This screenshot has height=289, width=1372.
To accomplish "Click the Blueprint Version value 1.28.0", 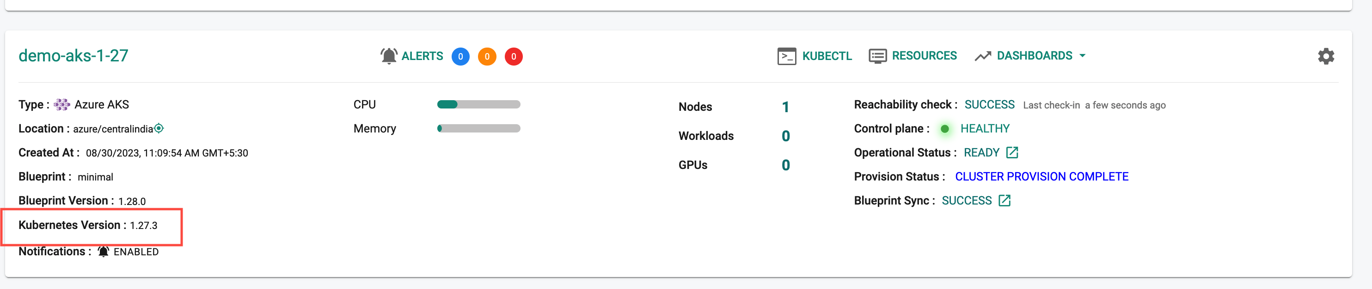I will click(132, 201).
